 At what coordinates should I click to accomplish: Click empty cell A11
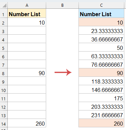(27, 98)
